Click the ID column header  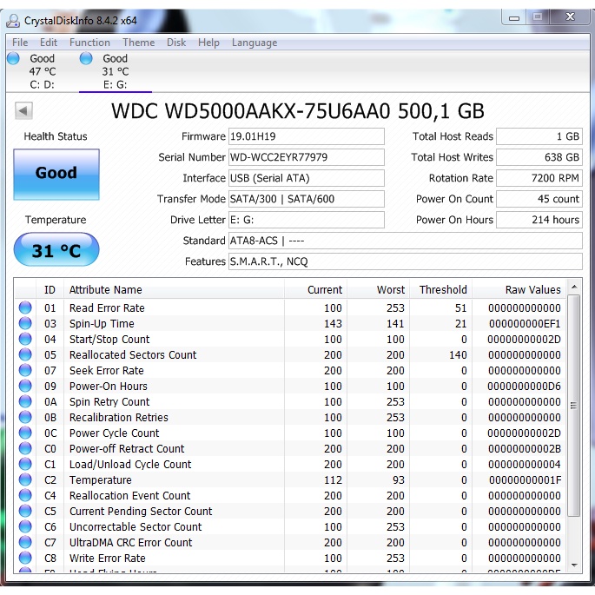(x=50, y=290)
